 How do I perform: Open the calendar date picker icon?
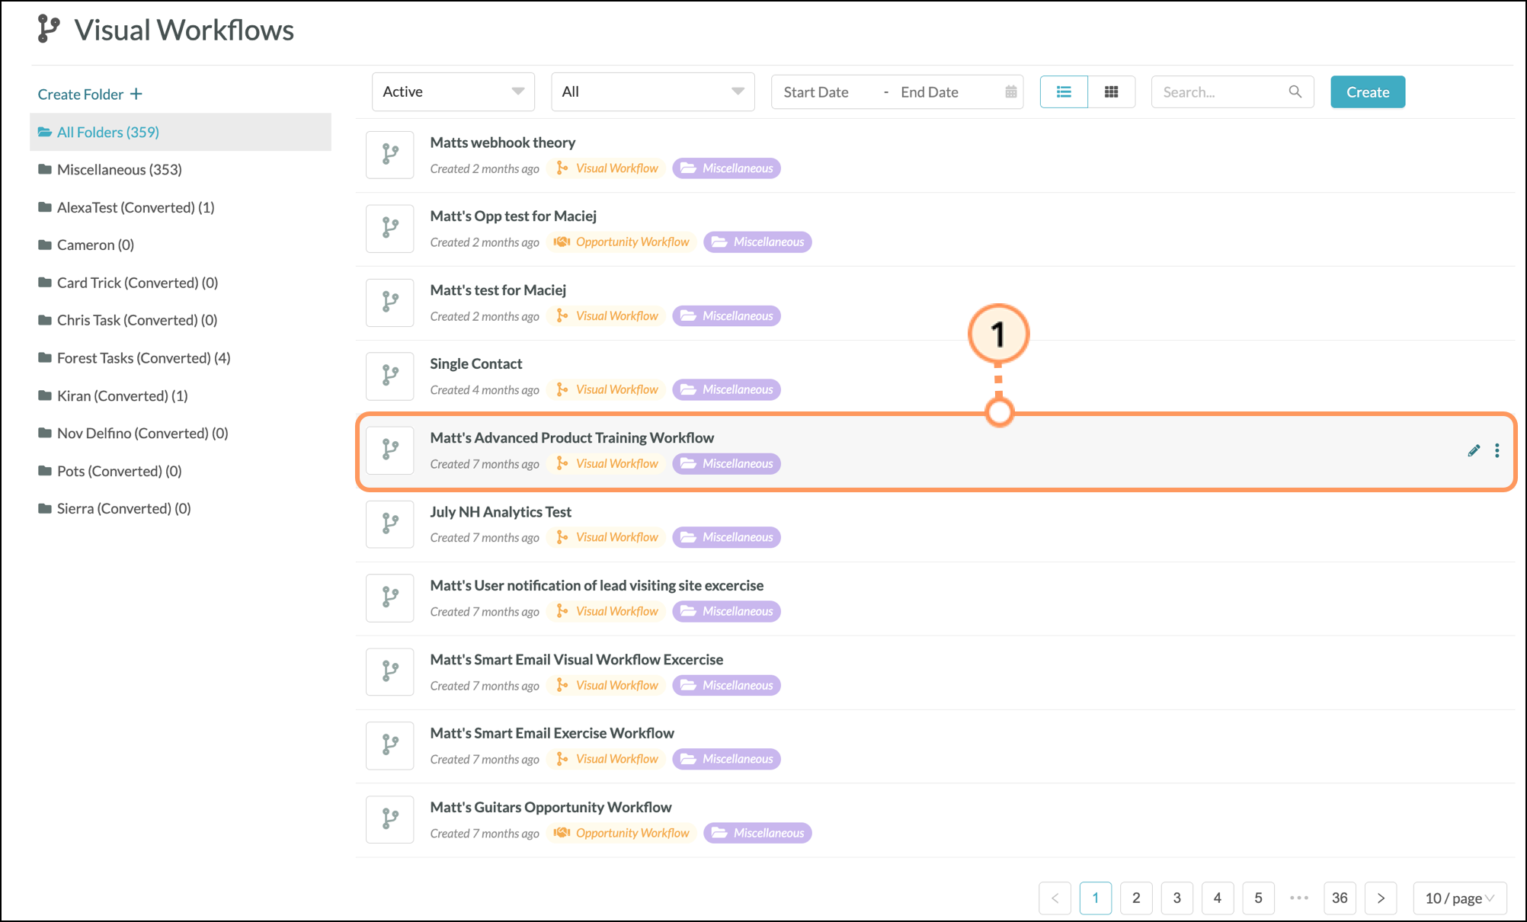[1011, 91]
